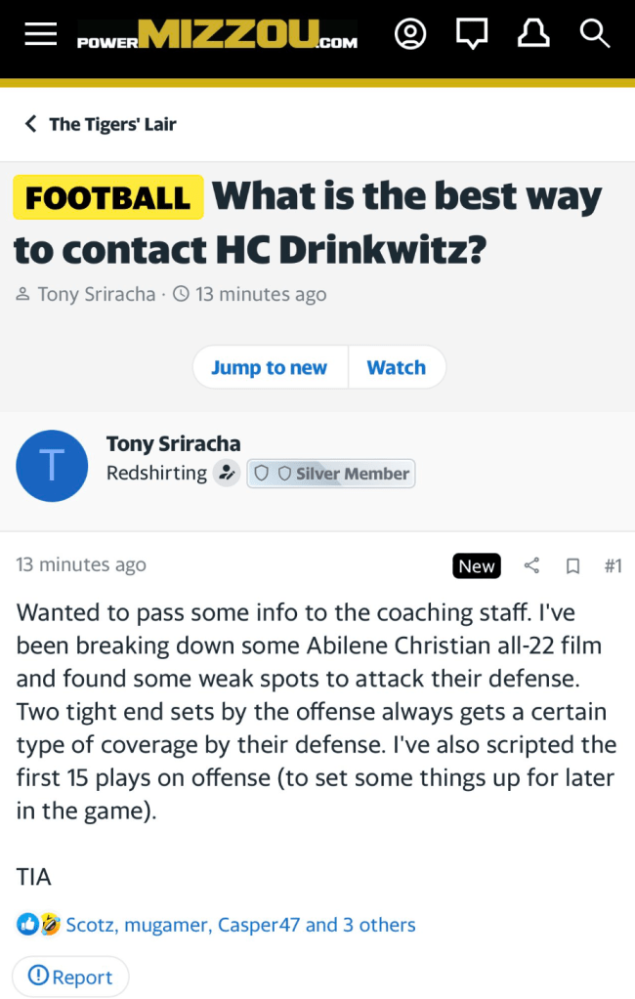Open the hamburger navigation menu

41,35
